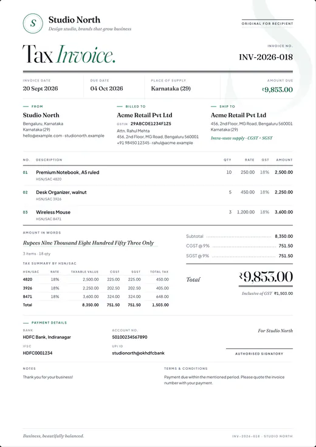Screen dimensions: 316x447
Task: Click amount 3,600.00 in Wireless Mouse line item
Action: [284, 212]
